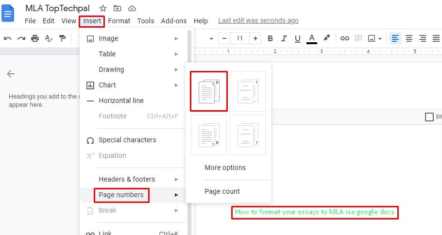This screenshot has height=235, width=442.
Task: Center align text
Action: pos(409,38)
